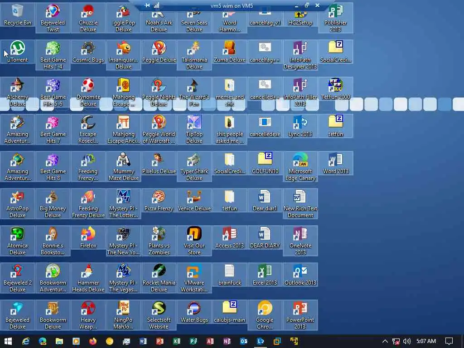Pin the VM5 connection bar
464x348 pixels.
pos(147,5)
